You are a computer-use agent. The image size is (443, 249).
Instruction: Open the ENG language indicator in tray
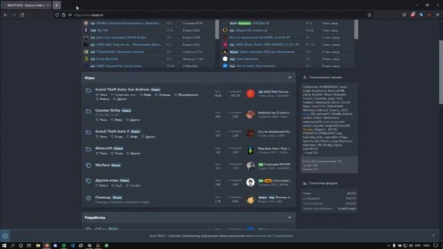417,246
